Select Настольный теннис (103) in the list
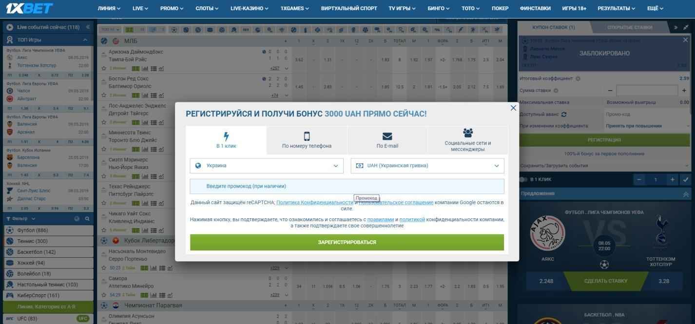 click(x=48, y=285)
